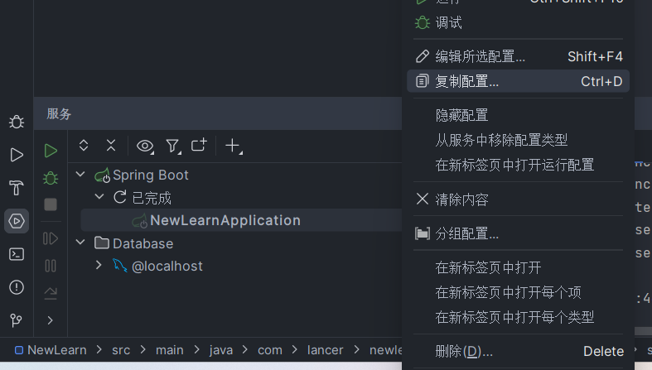Click java in the breadcrumb bar

tap(221, 350)
